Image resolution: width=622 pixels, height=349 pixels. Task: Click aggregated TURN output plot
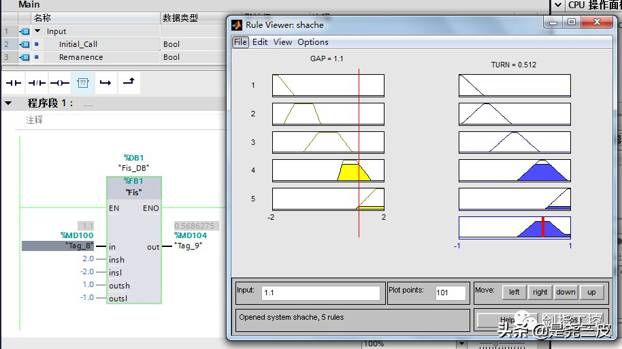pyautogui.click(x=514, y=227)
